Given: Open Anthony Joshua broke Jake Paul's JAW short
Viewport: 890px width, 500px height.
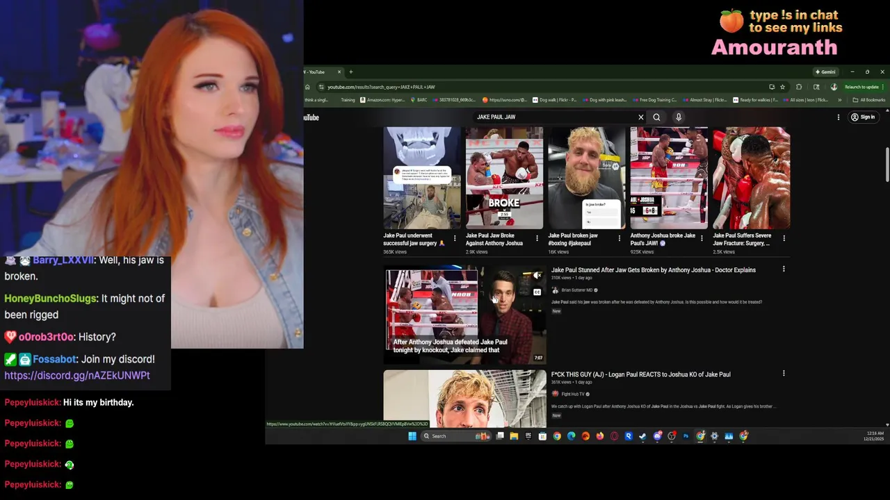Looking at the screenshot, I should [669, 178].
